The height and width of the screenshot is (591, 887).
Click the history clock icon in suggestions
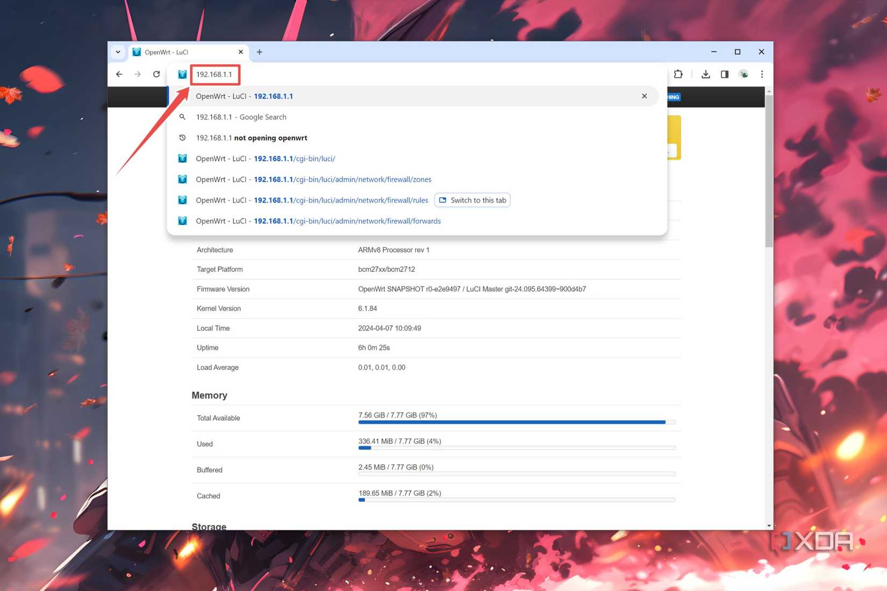pyautogui.click(x=183, y=138)
